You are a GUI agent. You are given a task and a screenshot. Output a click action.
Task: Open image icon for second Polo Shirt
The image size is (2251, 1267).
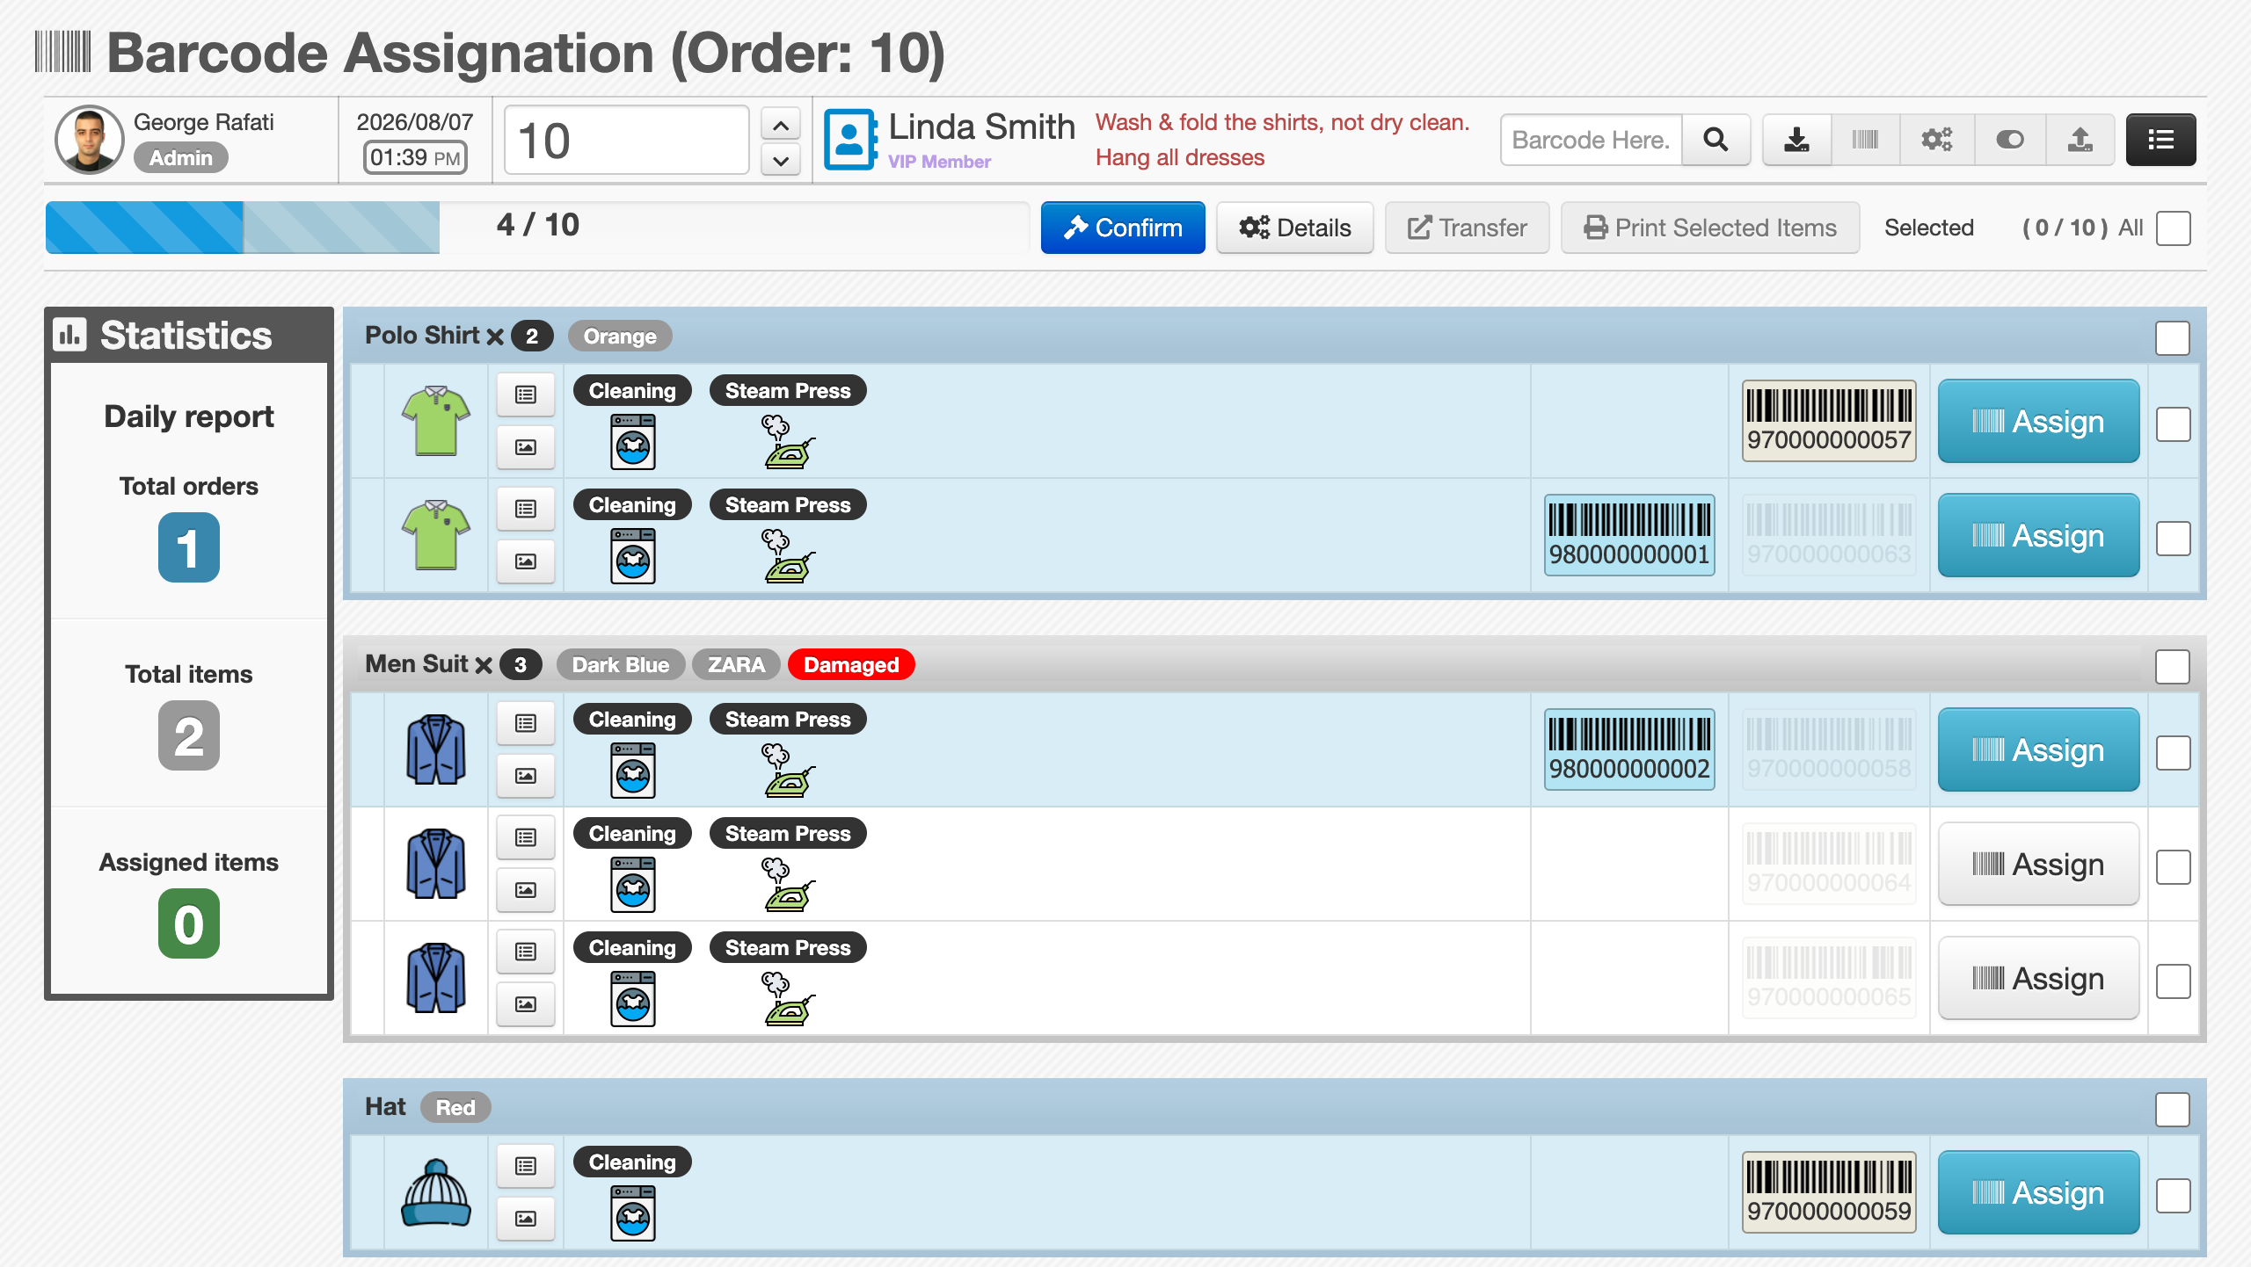pos(526,561)
